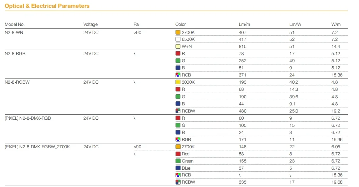Click the RGBW icon in the last table row
359x187 pixels.
178,182
